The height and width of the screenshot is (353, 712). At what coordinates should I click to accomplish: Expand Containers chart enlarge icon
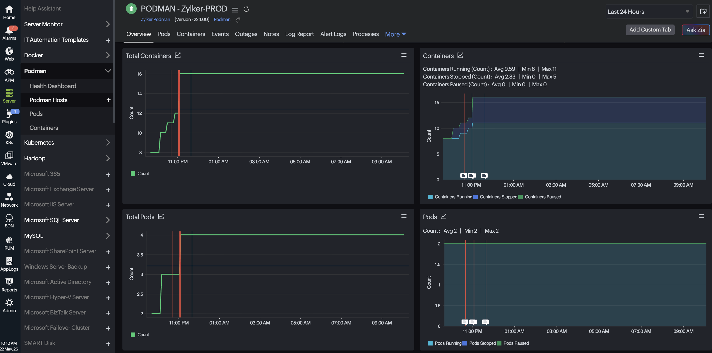pyautogui.click(x=460, y=55)
